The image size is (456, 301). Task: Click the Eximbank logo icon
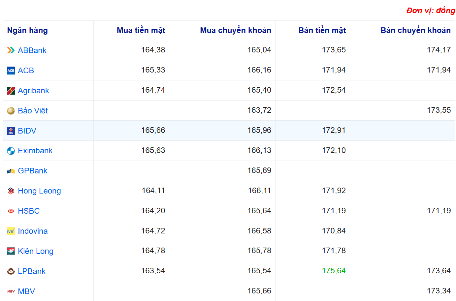pos(11,151)
